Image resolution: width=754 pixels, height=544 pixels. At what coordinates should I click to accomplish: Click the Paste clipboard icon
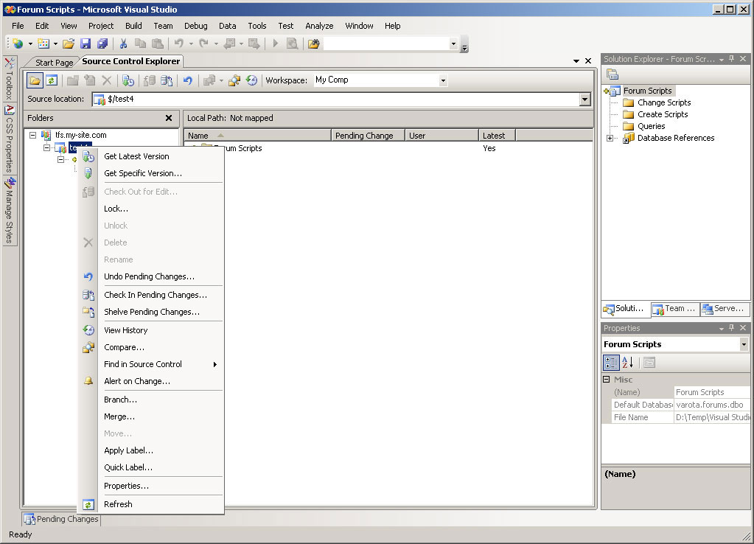click(x=157, y=43)
